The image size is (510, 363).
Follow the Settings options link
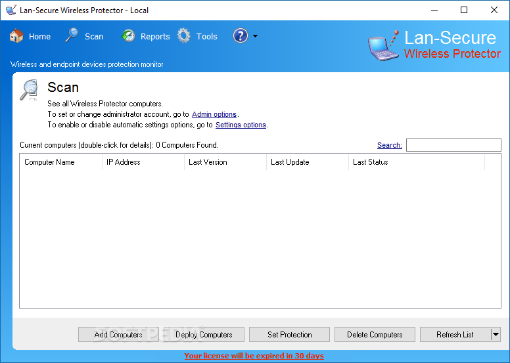[x=241, y=125]
